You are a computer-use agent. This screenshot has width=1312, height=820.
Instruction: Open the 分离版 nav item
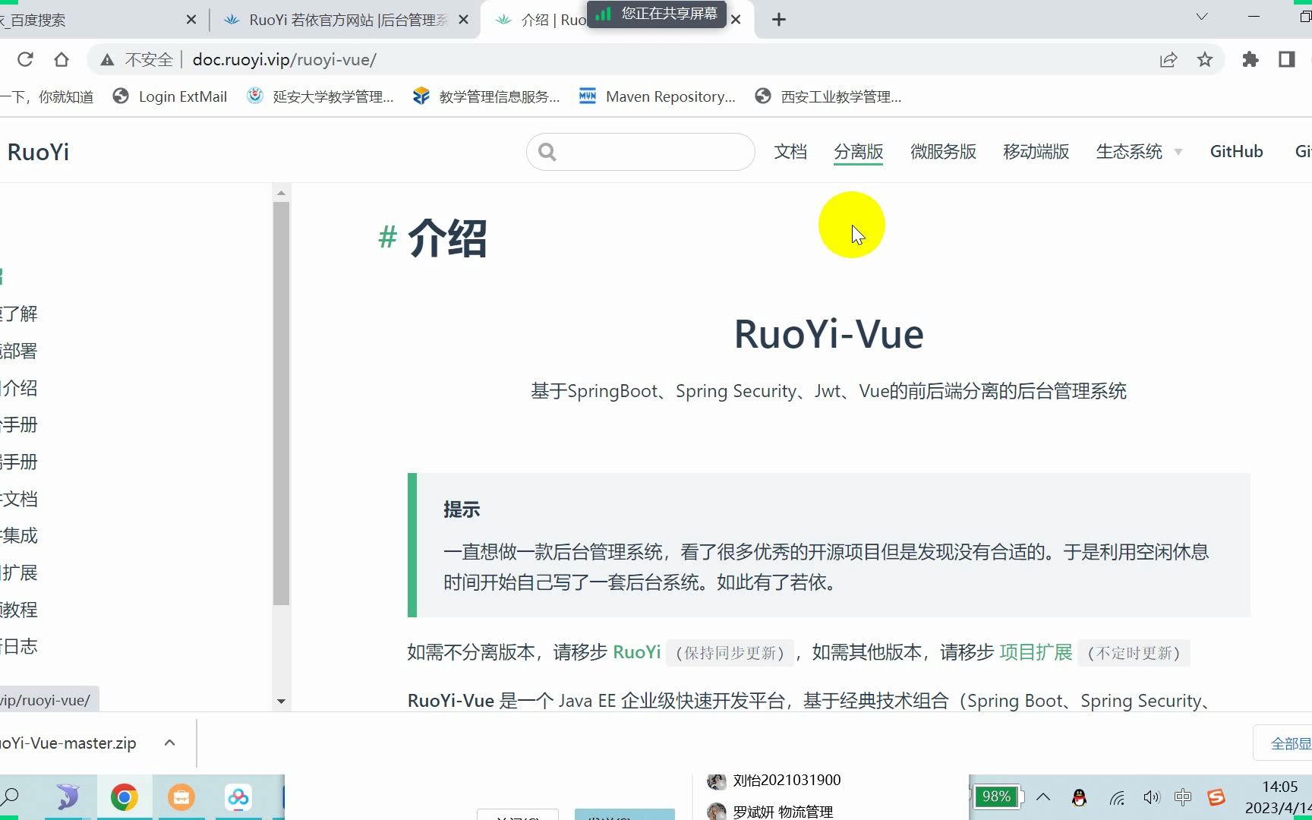pyautogui.click(x=859, y=152)
